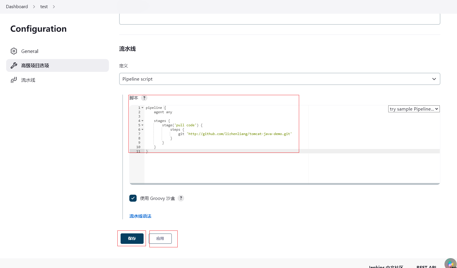Click the text box above 流水线 heading
Image resolution: width=457 pixels, height=268 pixels.
(280, 19)
